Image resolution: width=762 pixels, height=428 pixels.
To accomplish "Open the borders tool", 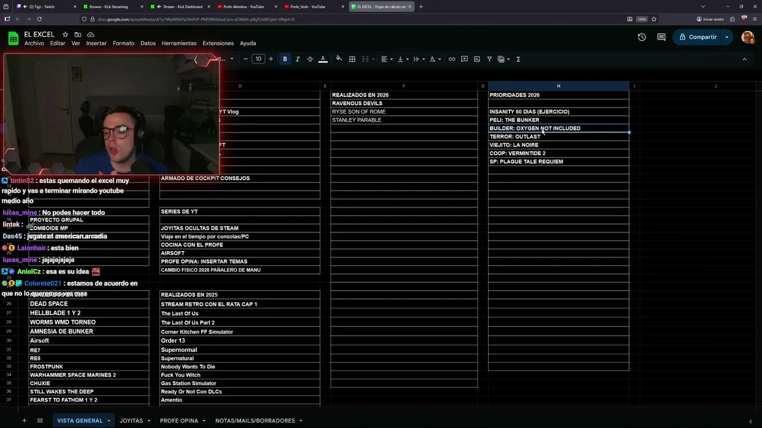I will [x=352, y=59].
